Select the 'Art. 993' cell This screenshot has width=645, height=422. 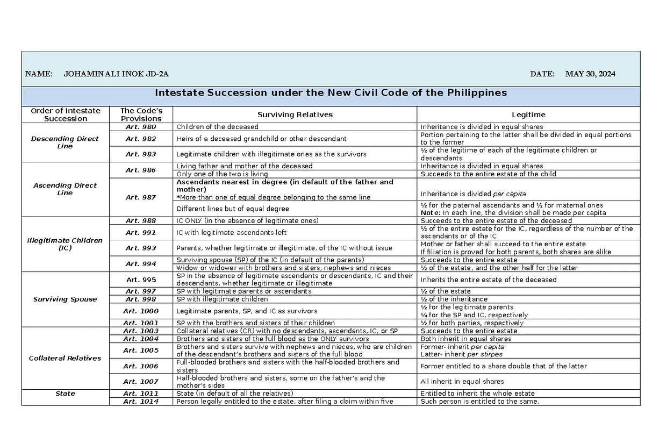pos(141,248)
